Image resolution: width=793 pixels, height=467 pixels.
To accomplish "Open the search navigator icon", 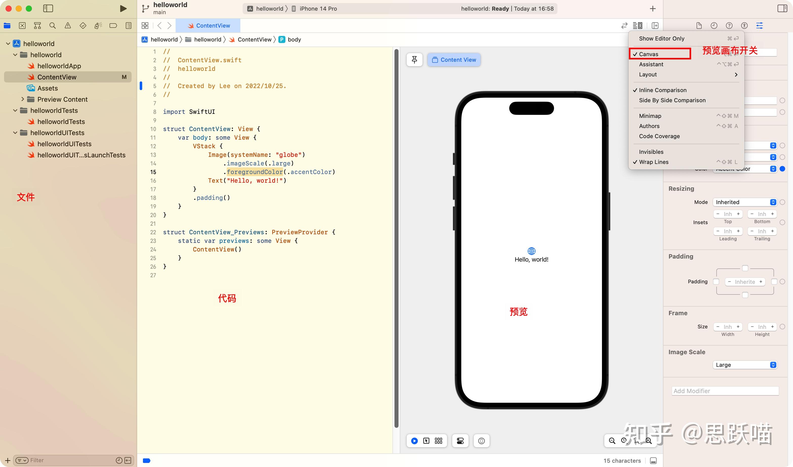I will [52, 26].
